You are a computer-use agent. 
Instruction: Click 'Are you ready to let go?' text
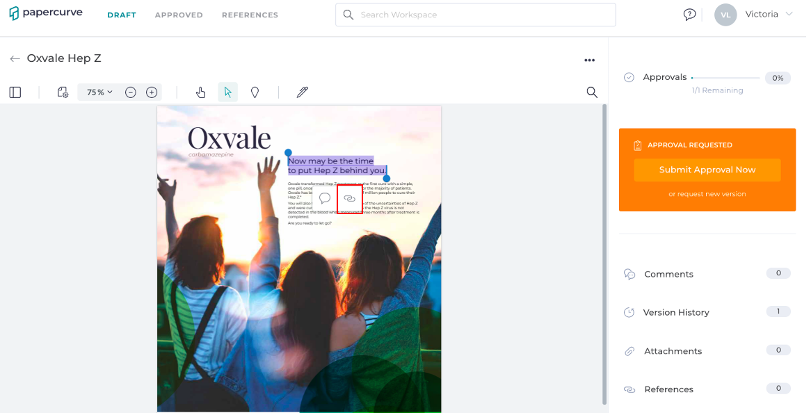point(310,223)
